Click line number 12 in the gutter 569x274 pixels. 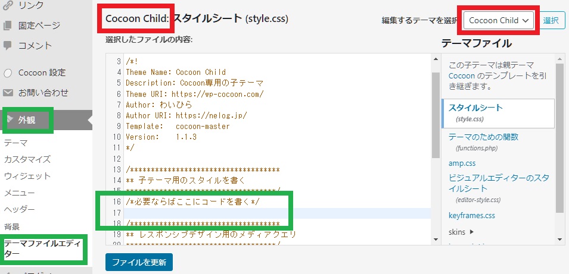click(117, 159)
